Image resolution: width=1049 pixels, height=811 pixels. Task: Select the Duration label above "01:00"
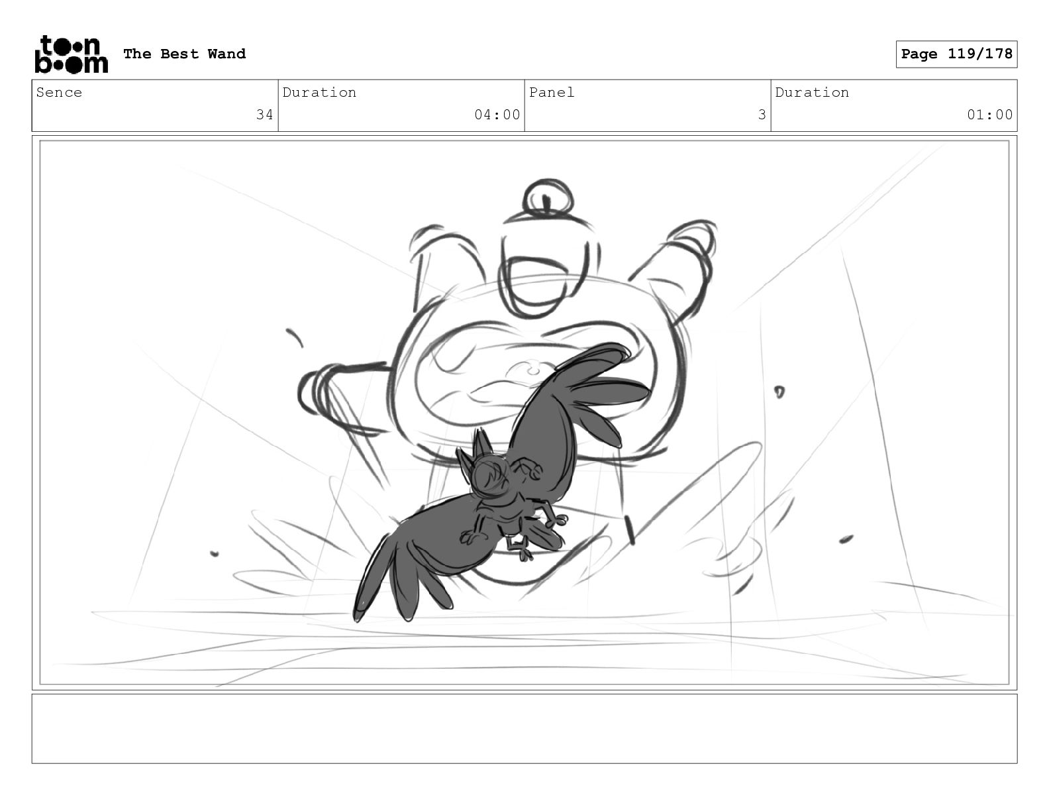[812, 92]
